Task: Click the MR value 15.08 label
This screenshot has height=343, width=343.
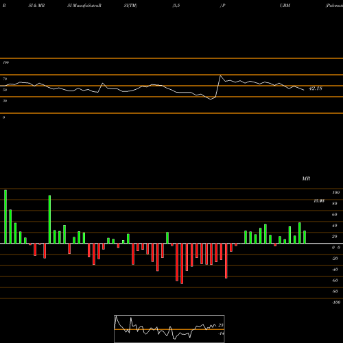Action: 319,201
